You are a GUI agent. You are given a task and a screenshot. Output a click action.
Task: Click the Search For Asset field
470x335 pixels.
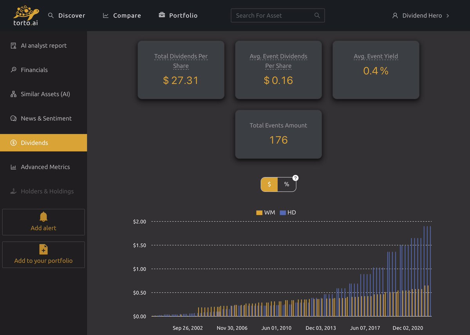coord(278,15)
